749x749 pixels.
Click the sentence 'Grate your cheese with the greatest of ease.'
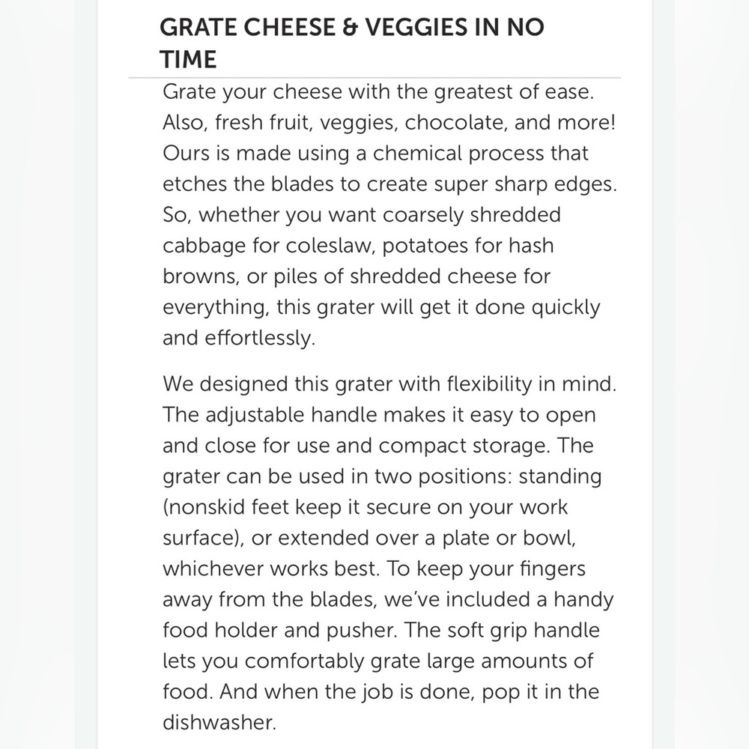[378, 91]
